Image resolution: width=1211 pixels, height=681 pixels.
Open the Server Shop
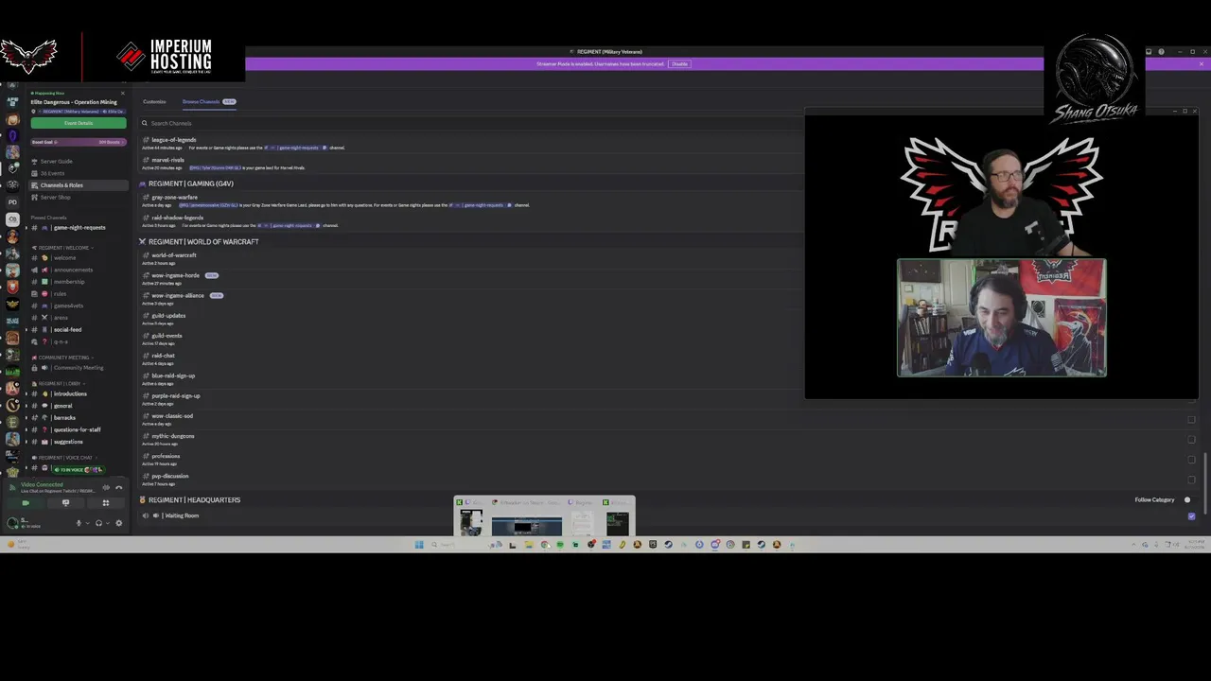pos(55,198)
